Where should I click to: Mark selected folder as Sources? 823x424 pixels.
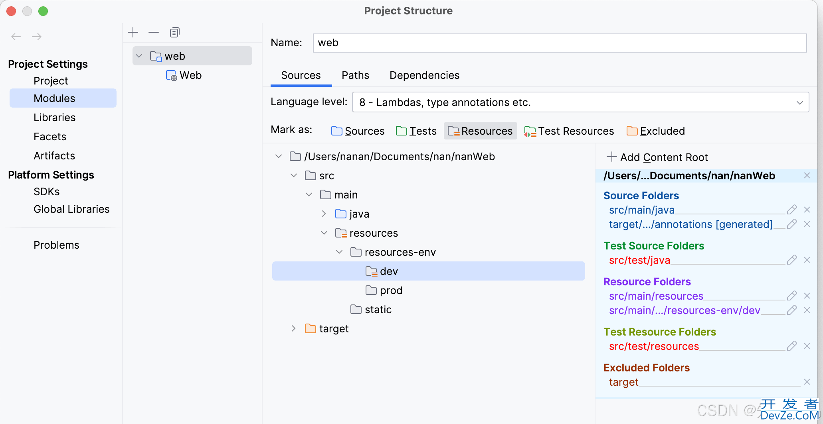point(358,131)
